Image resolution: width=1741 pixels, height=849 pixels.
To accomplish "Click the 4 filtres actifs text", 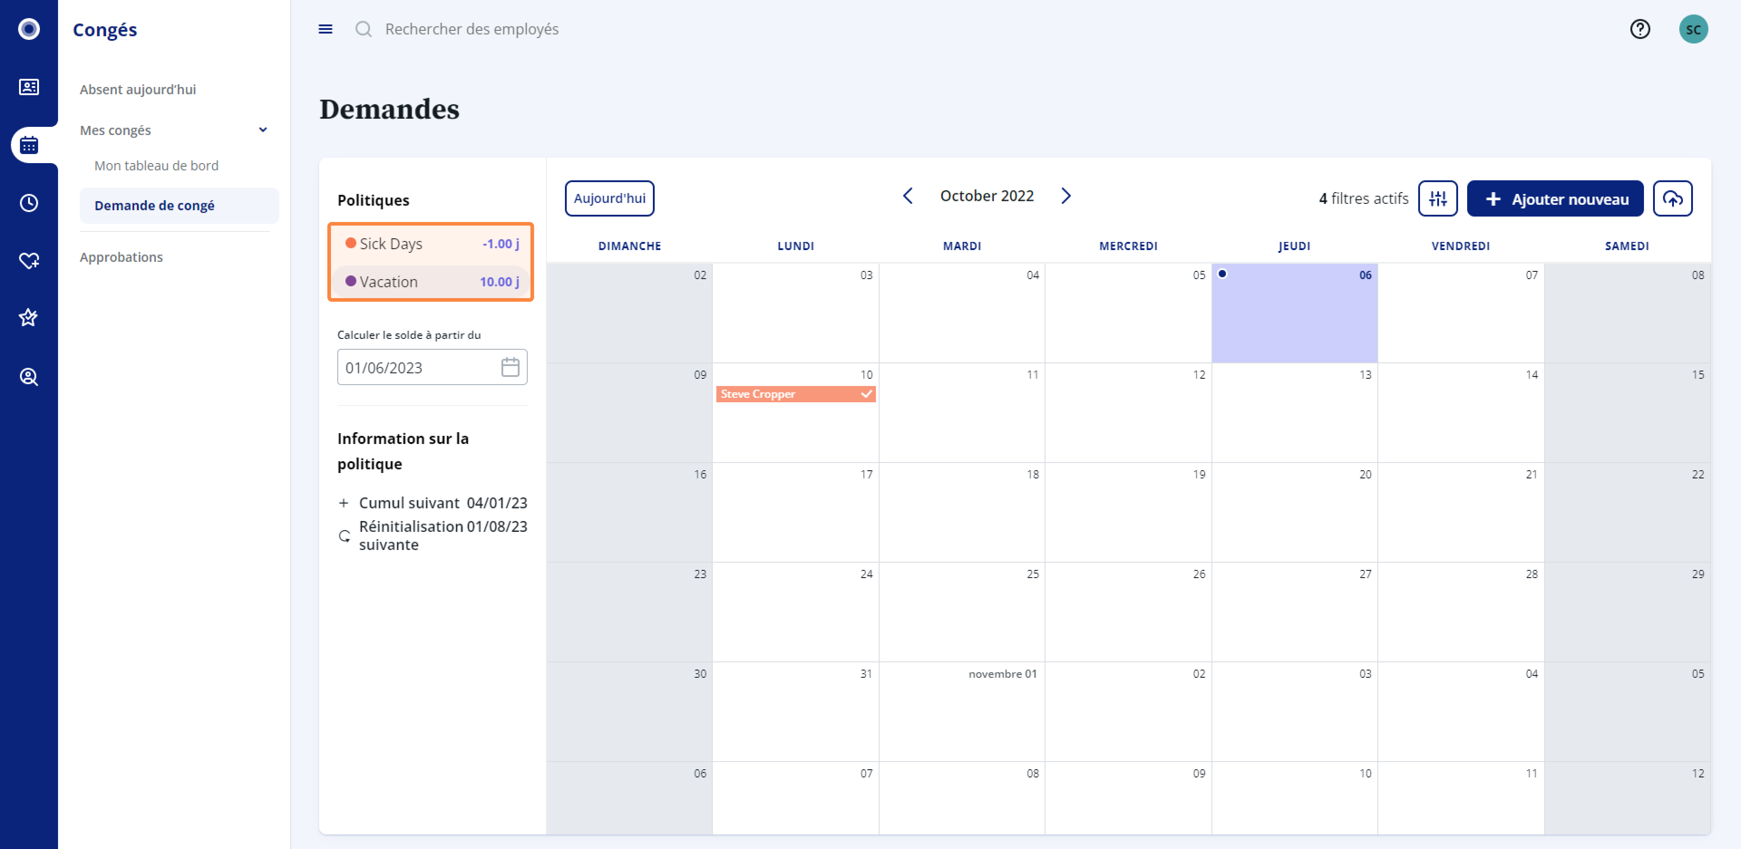I will click(x=1363, y=198).
